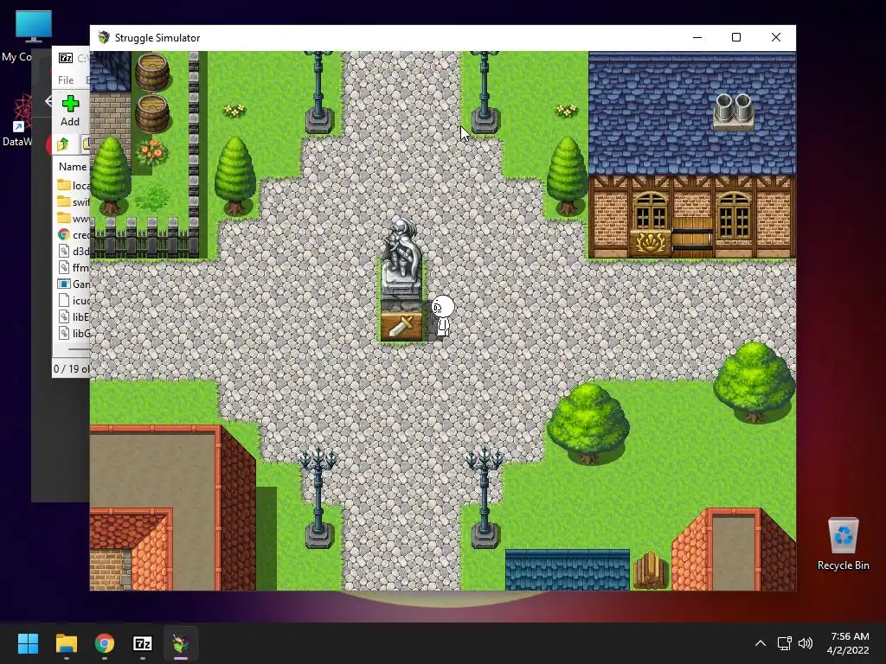Open File Explorer from the taskbar
The height and width of the screenshot is (664, 886).
coord(66,643)
